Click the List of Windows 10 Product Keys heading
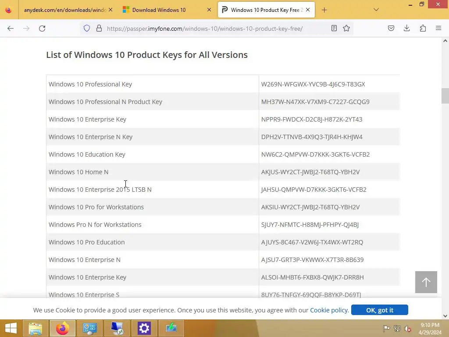The width and height of the screenshot is (449, 337). click(x=147, y=55)
